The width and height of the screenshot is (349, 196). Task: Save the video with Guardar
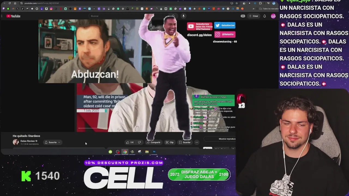185,142
